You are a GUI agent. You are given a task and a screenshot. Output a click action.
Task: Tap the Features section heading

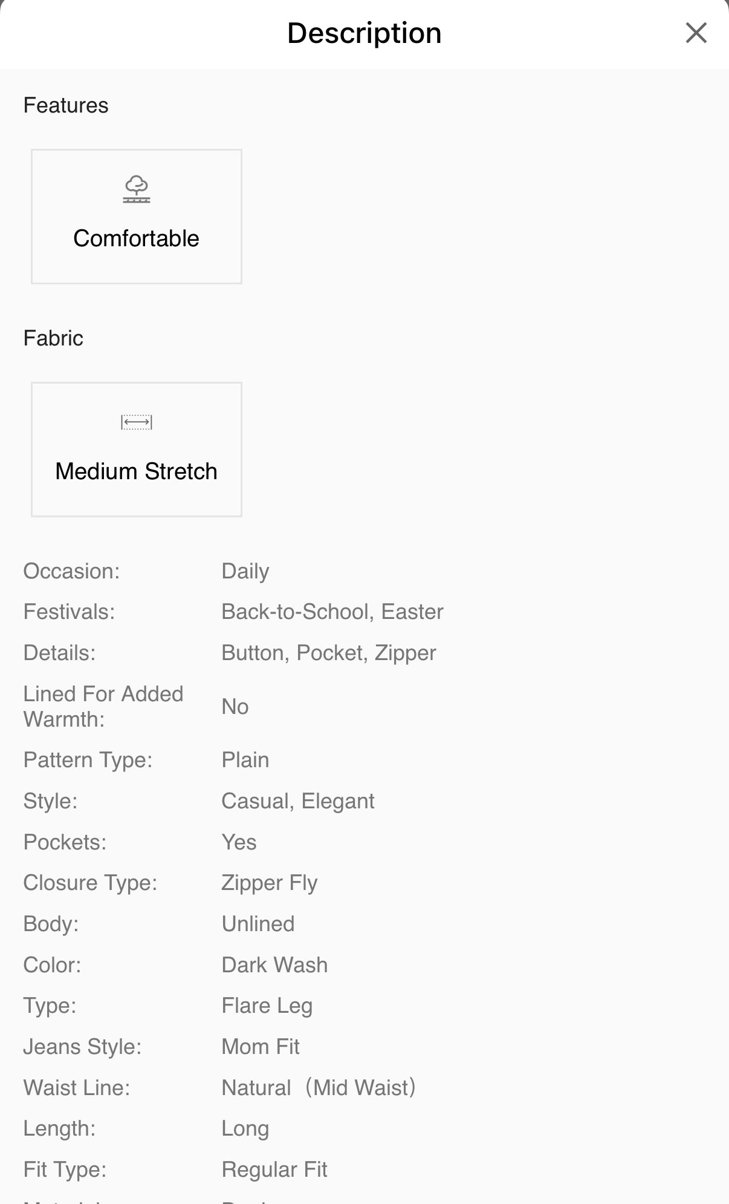tap(66, 105)
